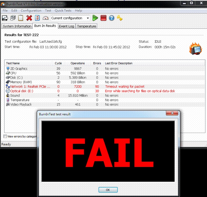This screenshot has height=197, width=207.
Task: Toggle View errors by category checkbox
Action: point(5,136)
